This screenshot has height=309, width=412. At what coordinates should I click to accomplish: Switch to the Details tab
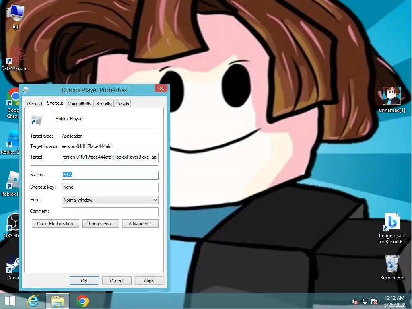tap(123, 104)
